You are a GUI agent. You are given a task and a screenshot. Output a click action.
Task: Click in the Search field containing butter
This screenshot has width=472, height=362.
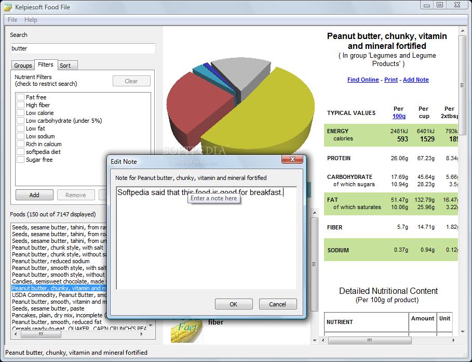pos(83,48)
